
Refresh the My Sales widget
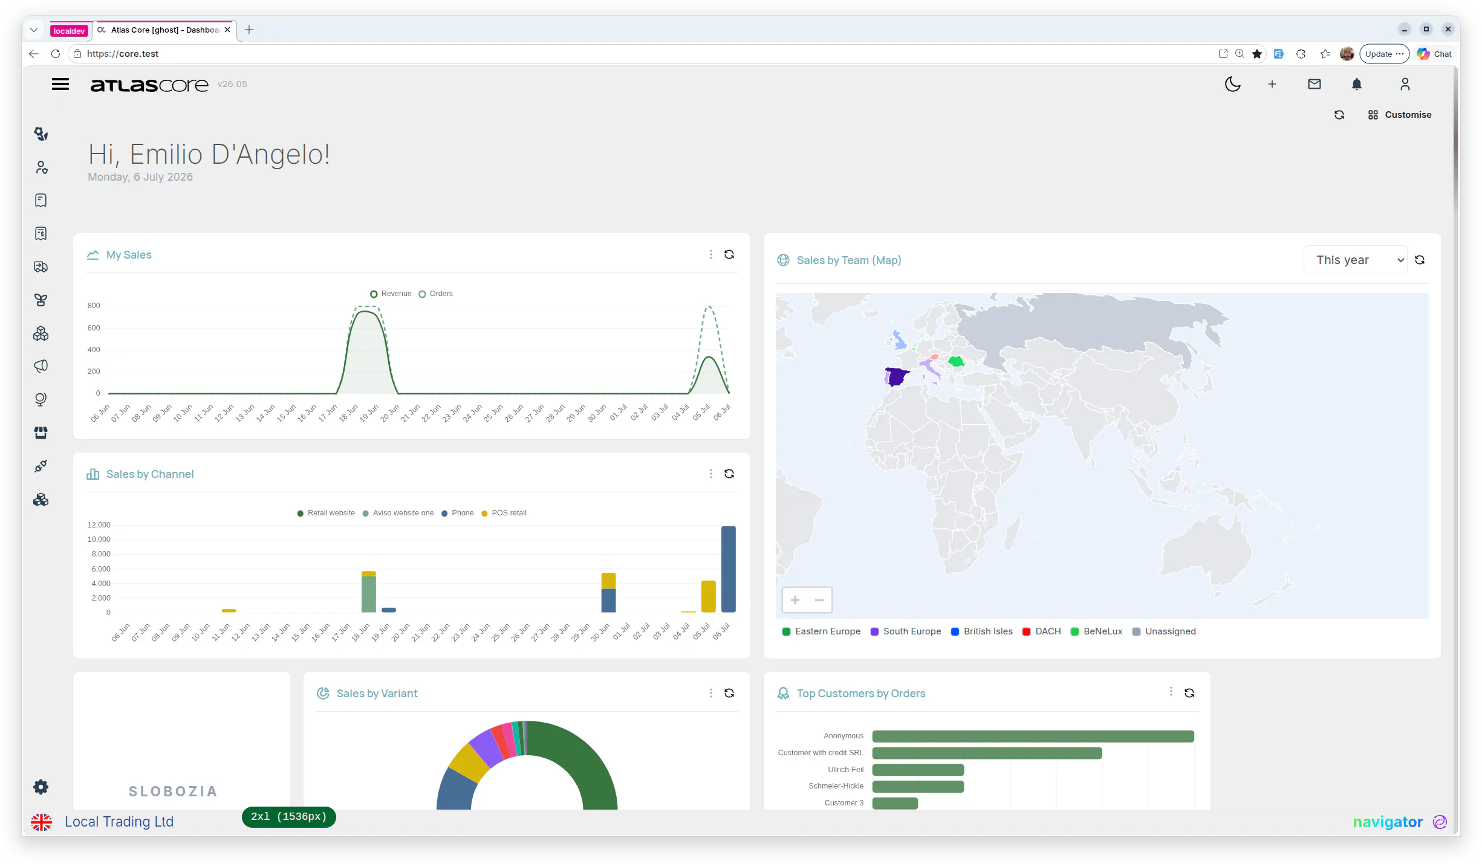tap(729, 254)
